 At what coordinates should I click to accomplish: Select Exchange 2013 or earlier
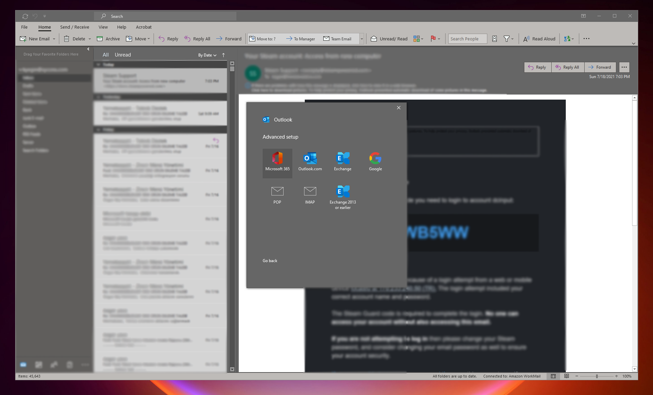[343, 197]
